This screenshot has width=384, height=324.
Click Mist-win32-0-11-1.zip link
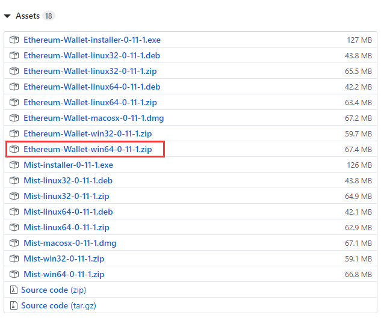(64, 258)
